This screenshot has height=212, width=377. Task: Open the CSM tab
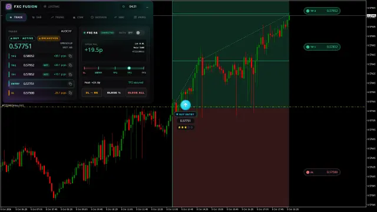coord(78,17)
